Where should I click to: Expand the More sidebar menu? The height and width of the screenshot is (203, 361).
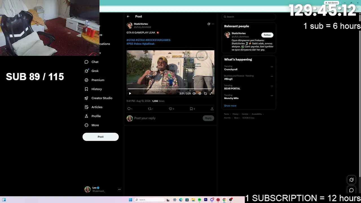click(x=92, y=125)
